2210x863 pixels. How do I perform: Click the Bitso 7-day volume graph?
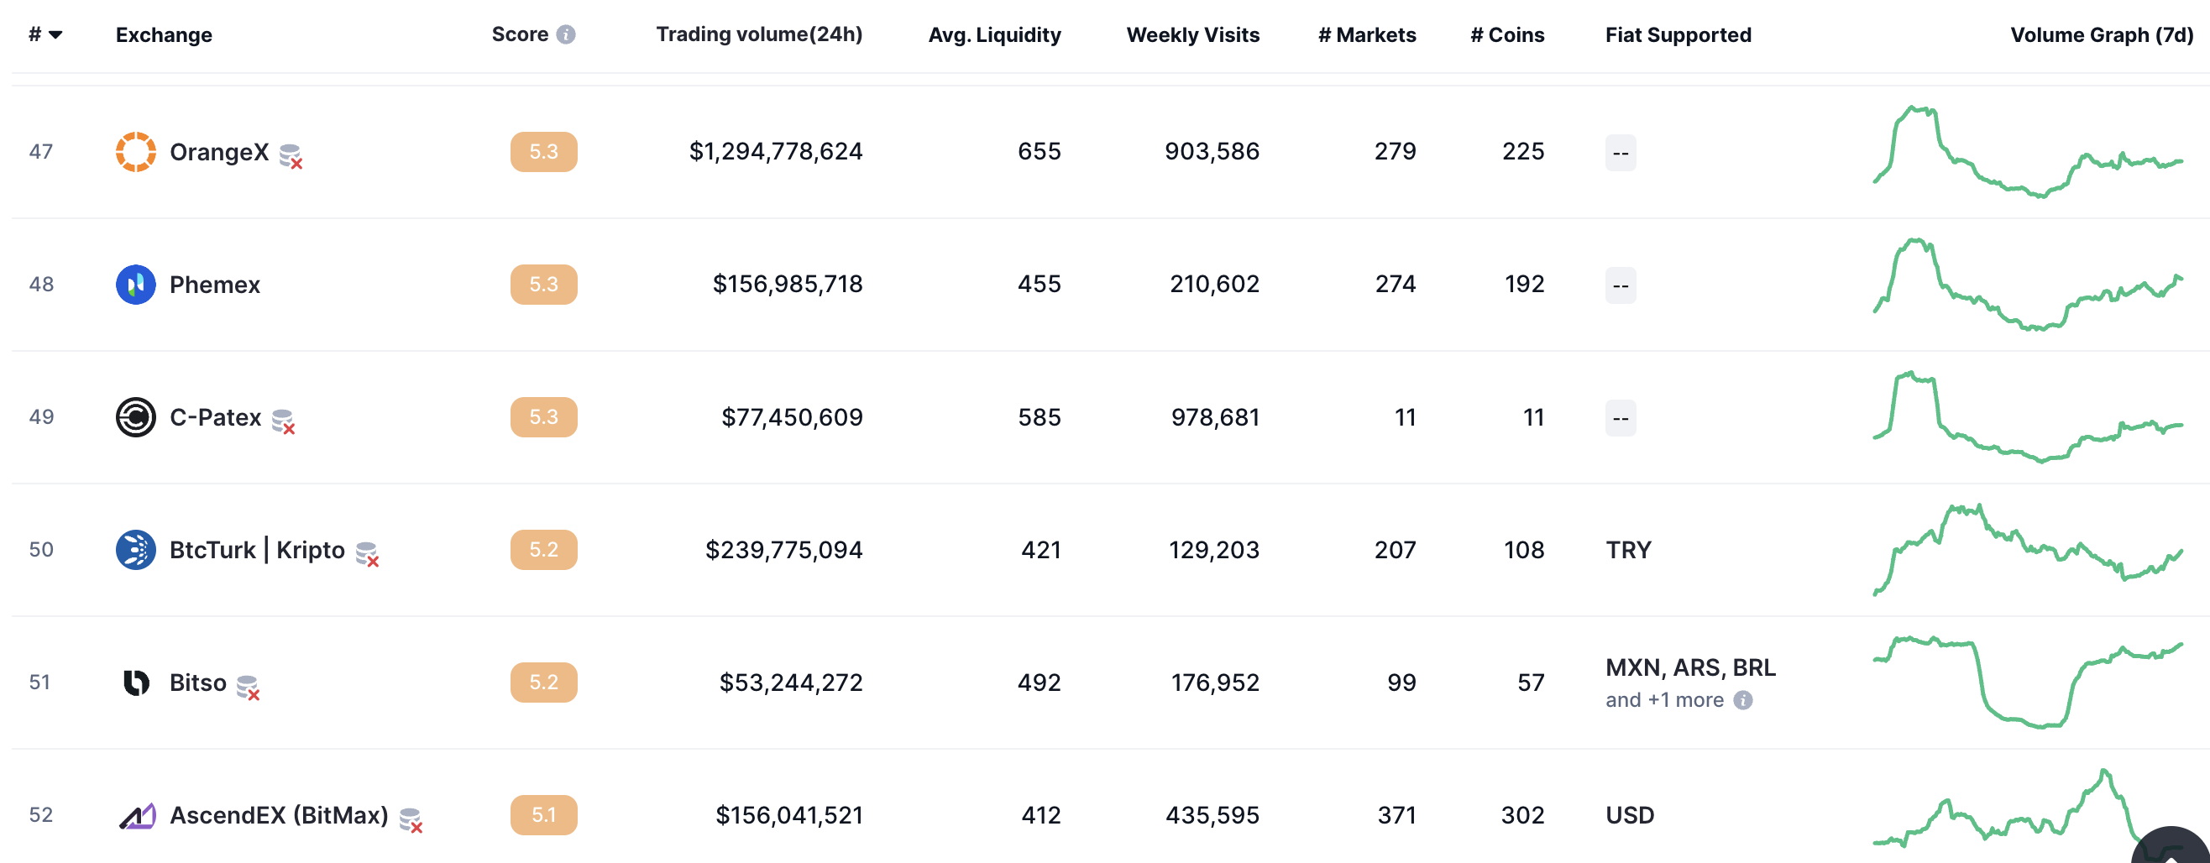click(2026, 683)
